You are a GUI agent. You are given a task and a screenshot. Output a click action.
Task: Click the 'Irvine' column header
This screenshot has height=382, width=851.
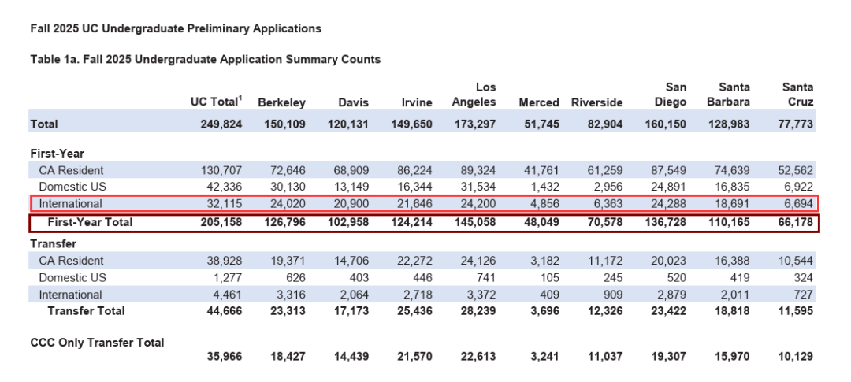point(417,102)
